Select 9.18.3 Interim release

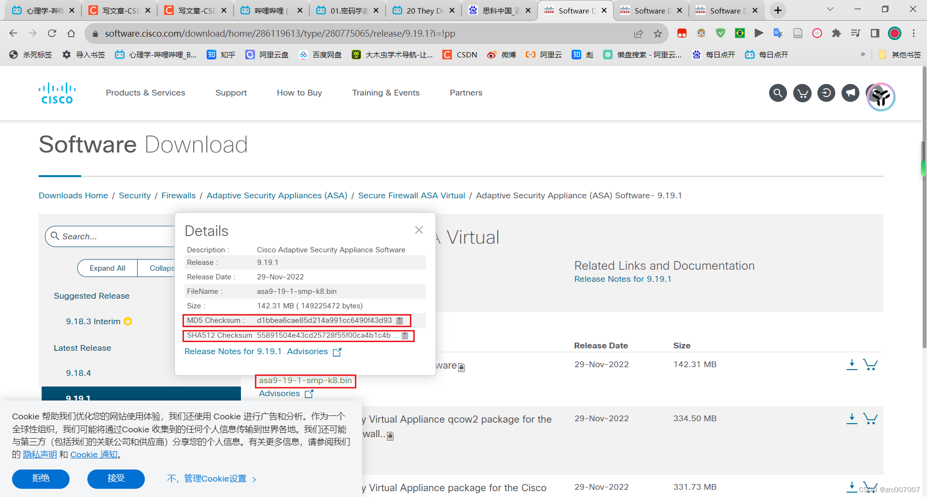coord(93,321)
